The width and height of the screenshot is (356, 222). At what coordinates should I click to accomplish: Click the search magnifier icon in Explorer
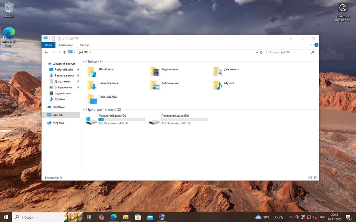pyautogui.click(x=313, y=52)
